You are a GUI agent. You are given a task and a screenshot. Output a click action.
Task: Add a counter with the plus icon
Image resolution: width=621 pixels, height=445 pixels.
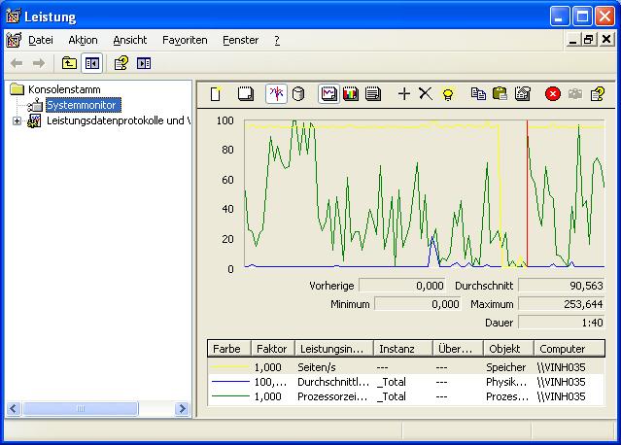click(x=404, y=94)
